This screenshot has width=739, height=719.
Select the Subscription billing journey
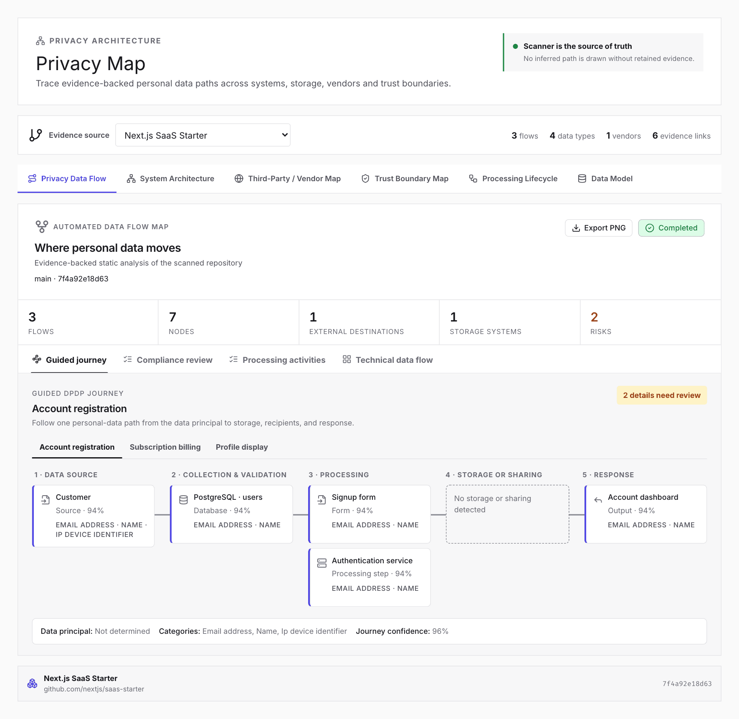tap(165, 447)
